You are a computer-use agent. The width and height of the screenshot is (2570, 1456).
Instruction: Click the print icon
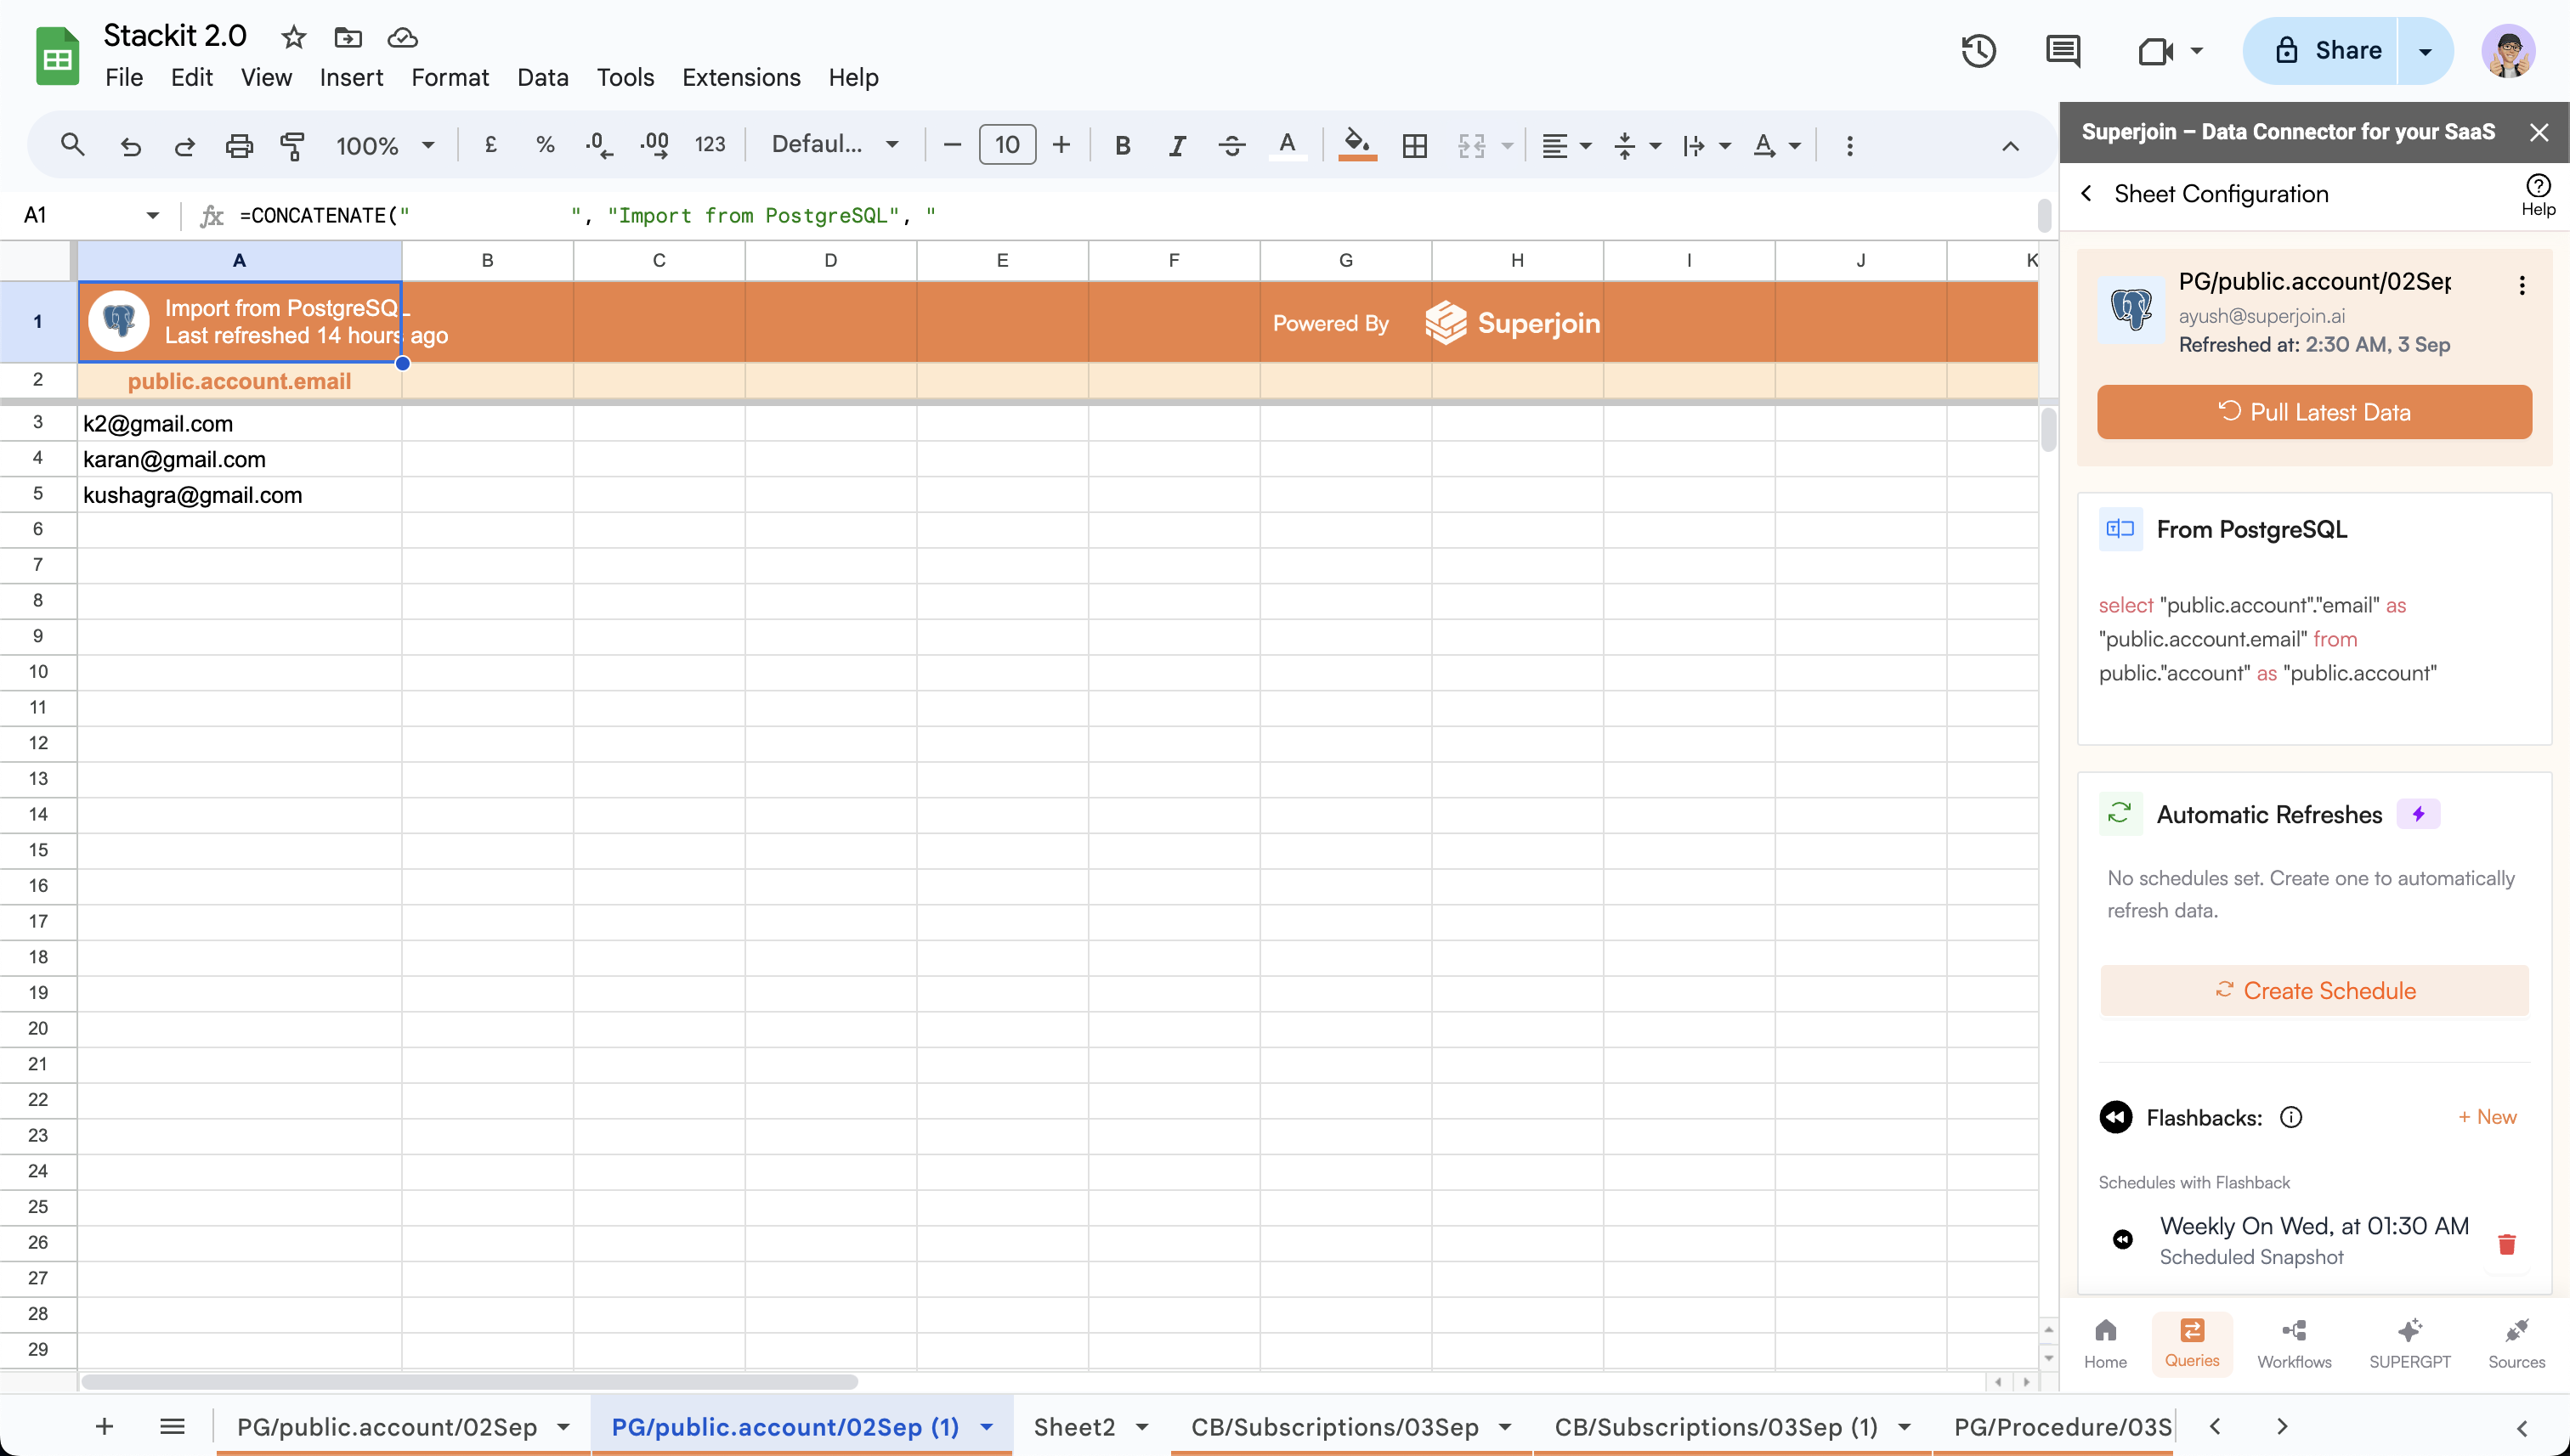238,146
